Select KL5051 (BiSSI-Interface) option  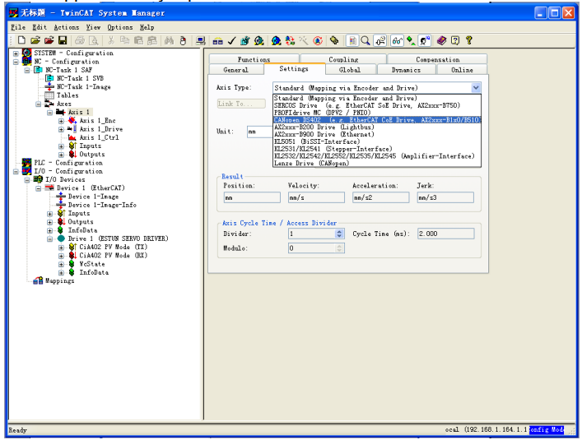377,141
